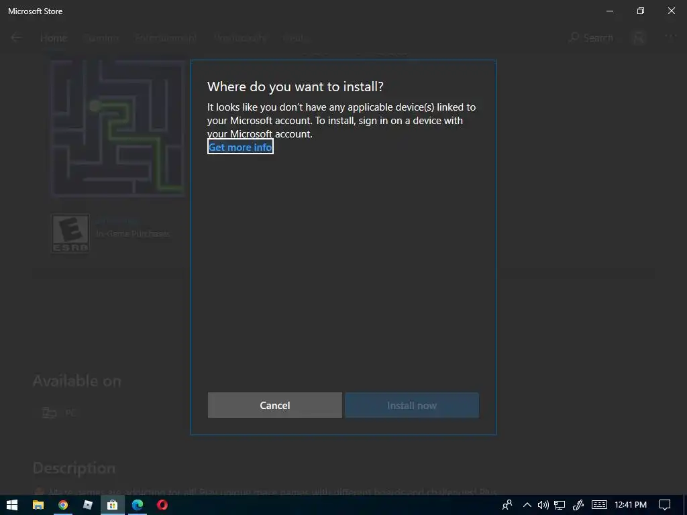
Task: Open the Entertainment tab
Action: pyautogui.click(x=166, y=38)
